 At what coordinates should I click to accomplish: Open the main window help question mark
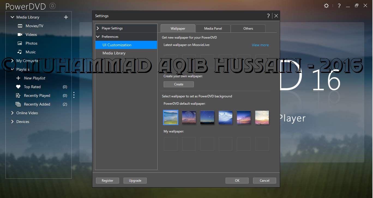(x=339, y=5)
